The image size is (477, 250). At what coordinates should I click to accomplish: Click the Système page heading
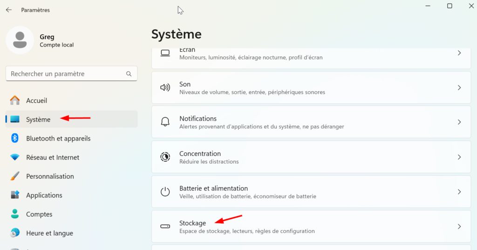tap(177, 34)
